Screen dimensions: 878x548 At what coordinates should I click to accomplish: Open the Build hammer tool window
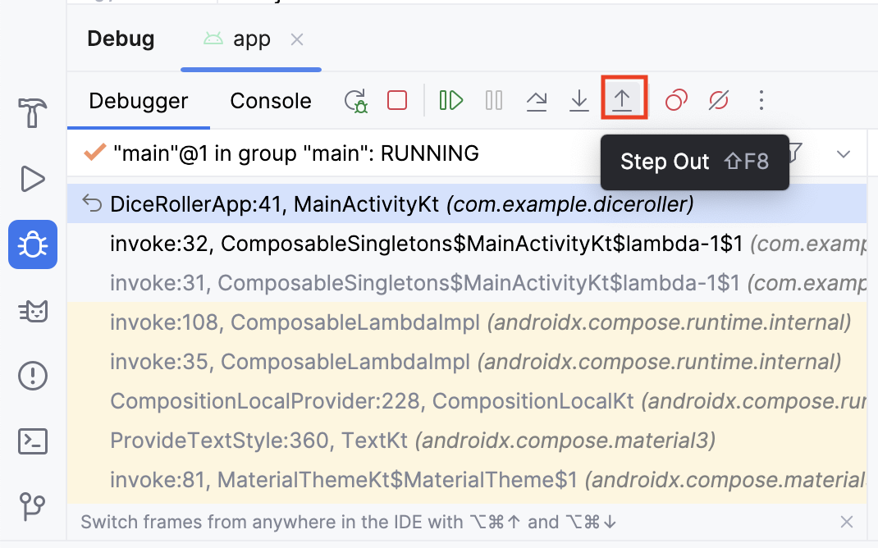pyautogui.click(x=33, y=112)
